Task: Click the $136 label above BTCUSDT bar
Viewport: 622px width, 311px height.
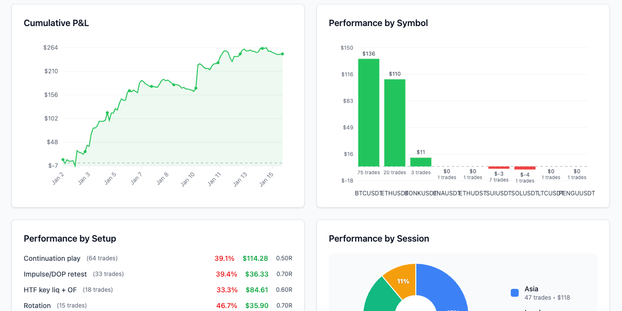Action: tap(369, 54)
